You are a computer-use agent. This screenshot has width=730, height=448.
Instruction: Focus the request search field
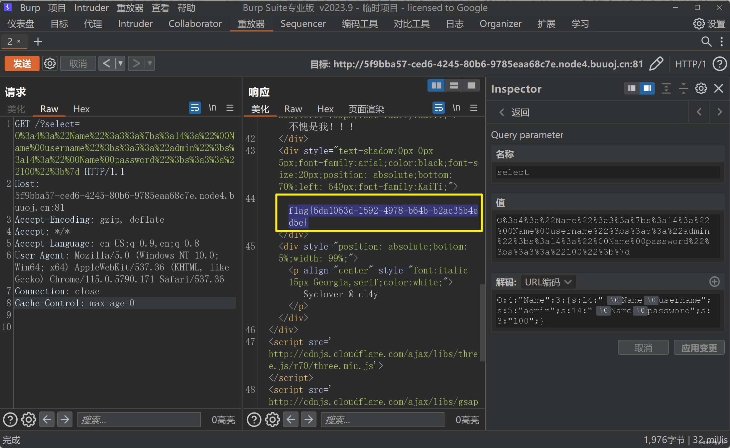(x=139, y=420)
